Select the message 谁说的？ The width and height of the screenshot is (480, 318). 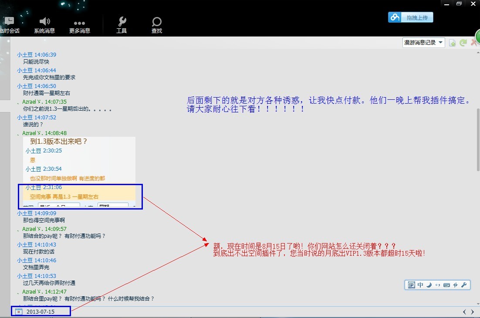tap(33, 125)
